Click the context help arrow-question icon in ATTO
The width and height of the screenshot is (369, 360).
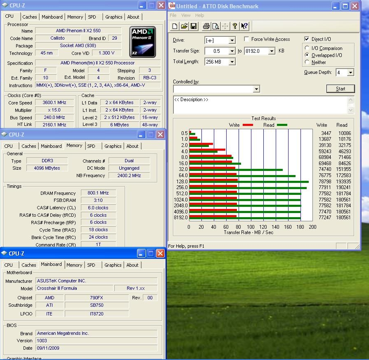[244, 26]
